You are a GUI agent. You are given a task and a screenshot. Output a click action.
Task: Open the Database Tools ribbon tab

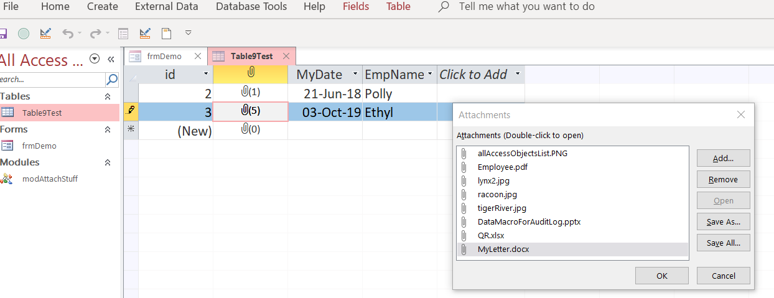coord(251,7)
